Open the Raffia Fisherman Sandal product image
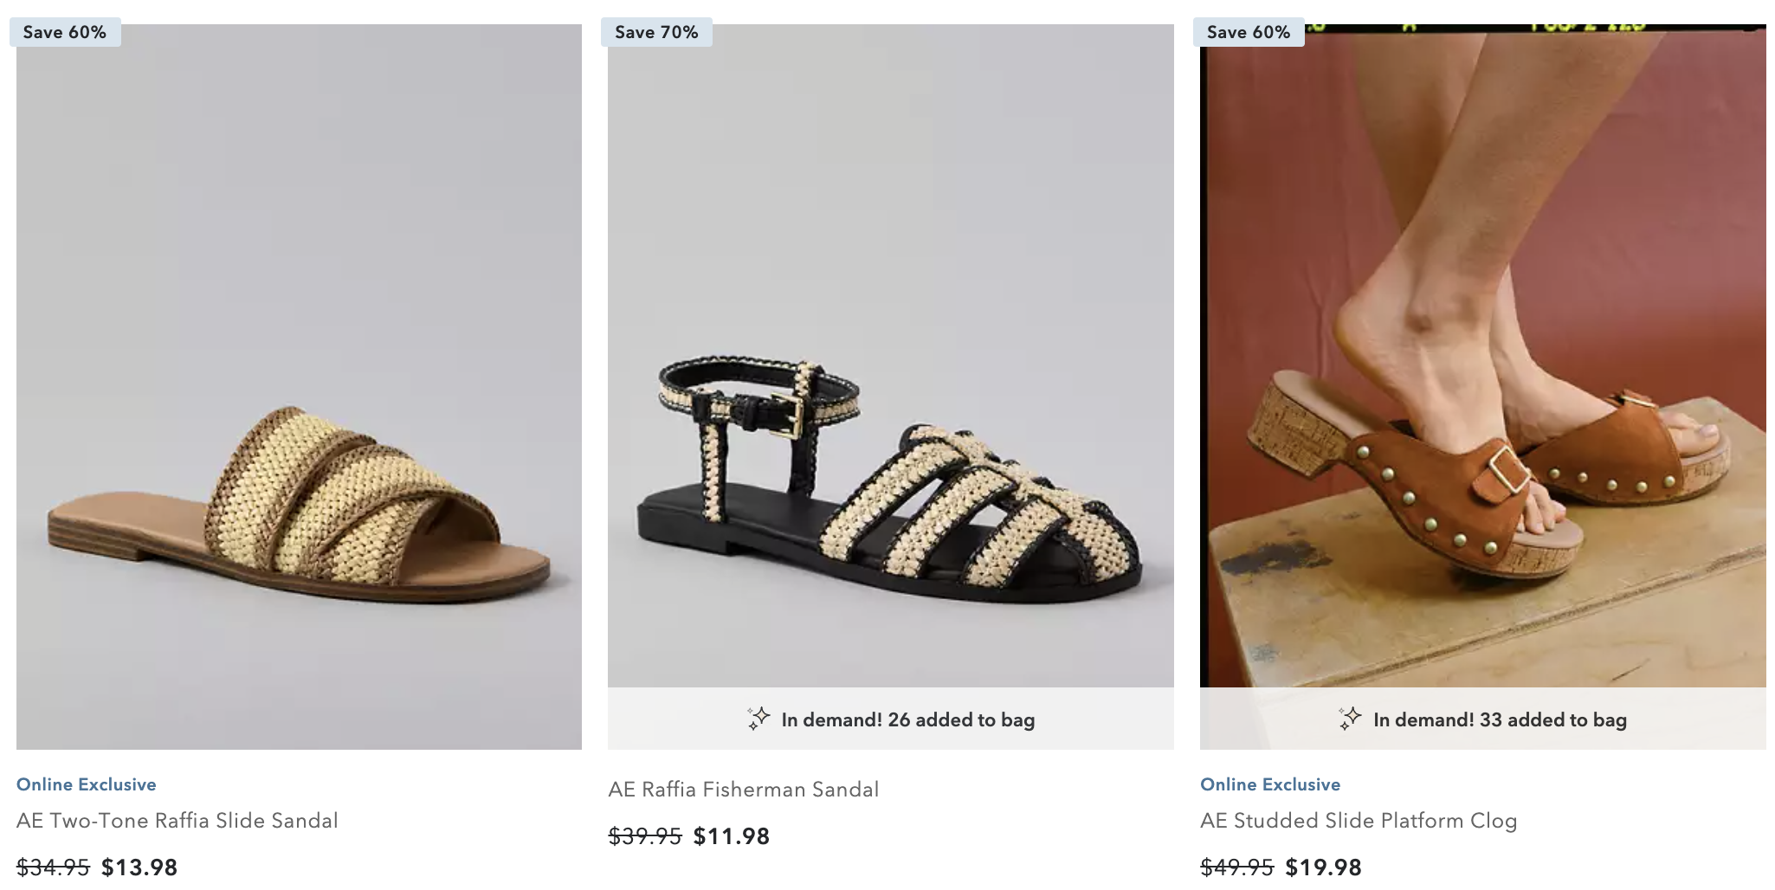The image size is (1775, 890). (890, 356)
